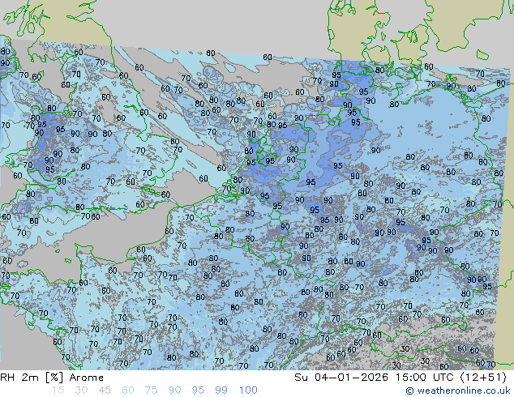
Task: Click the 'RH 2m [%] Arome' title text
Action: point(52,378)
